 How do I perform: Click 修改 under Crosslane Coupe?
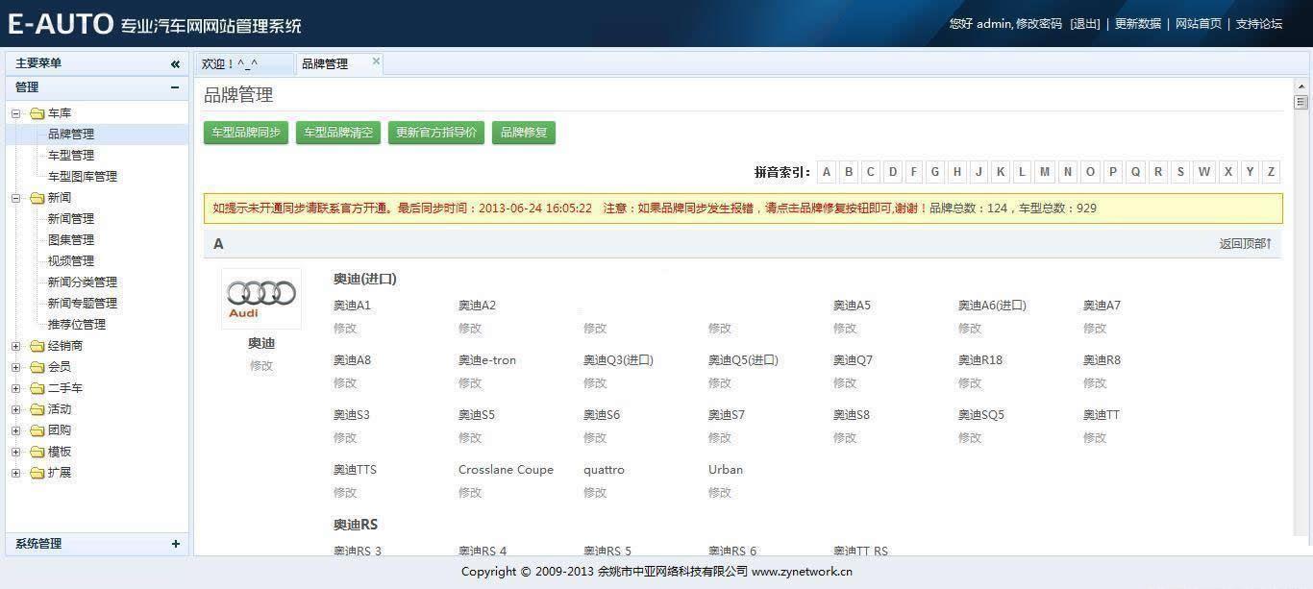470,493
